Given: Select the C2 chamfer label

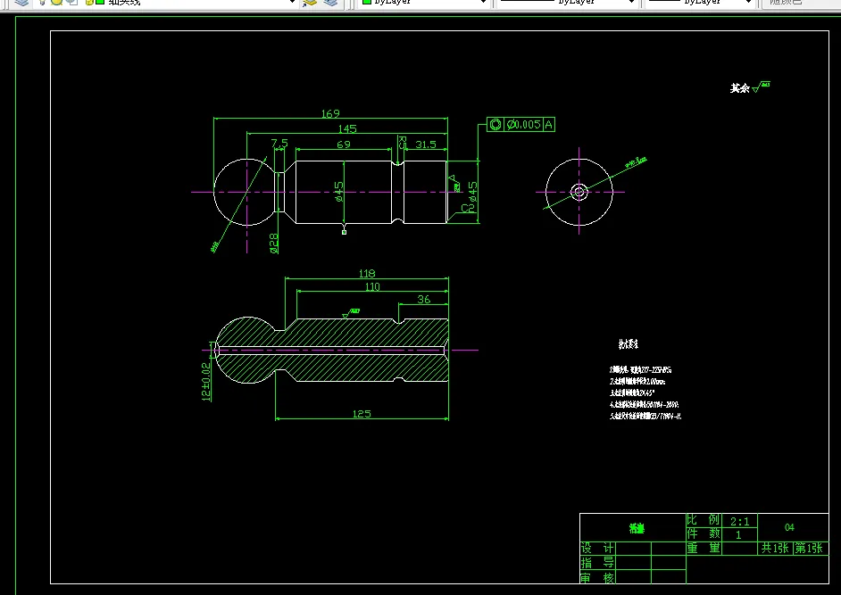Looking at the screenshot, I should [468, 208].
